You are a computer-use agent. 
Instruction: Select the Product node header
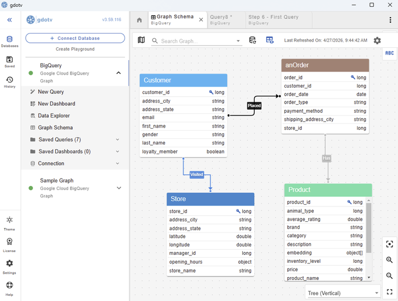(328, 190)
